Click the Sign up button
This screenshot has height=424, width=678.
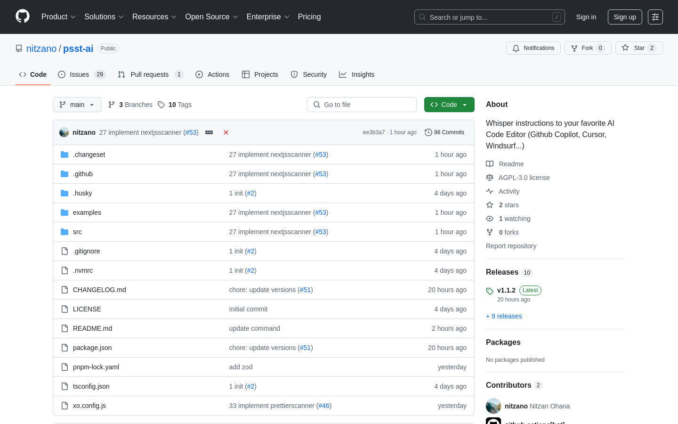(625, 17)
